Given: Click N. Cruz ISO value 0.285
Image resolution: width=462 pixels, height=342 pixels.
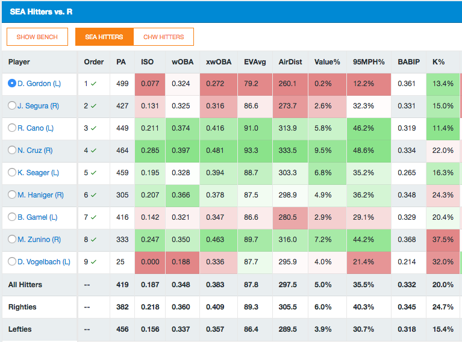Looking at the screenshot, I should point(150,151).
